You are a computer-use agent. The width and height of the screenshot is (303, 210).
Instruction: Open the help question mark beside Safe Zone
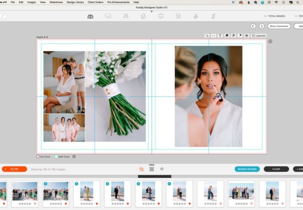[74, 156]
